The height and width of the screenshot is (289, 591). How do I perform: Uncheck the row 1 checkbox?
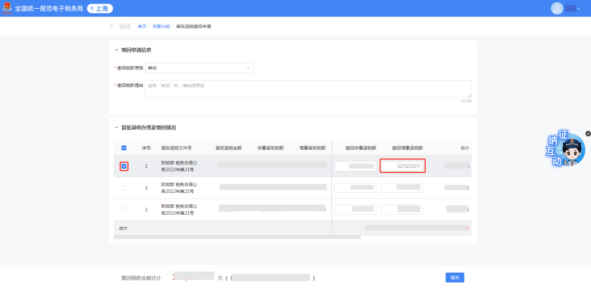click(124, 166)
